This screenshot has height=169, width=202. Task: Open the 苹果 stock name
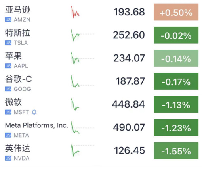click(13, 56)
